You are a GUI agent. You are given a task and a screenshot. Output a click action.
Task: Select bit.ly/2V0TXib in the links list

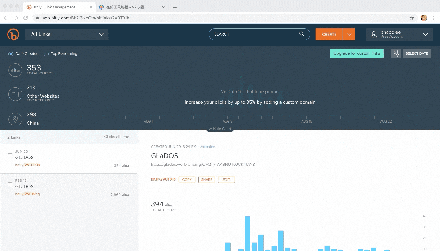pyautogui.click(x=28, y=165)
